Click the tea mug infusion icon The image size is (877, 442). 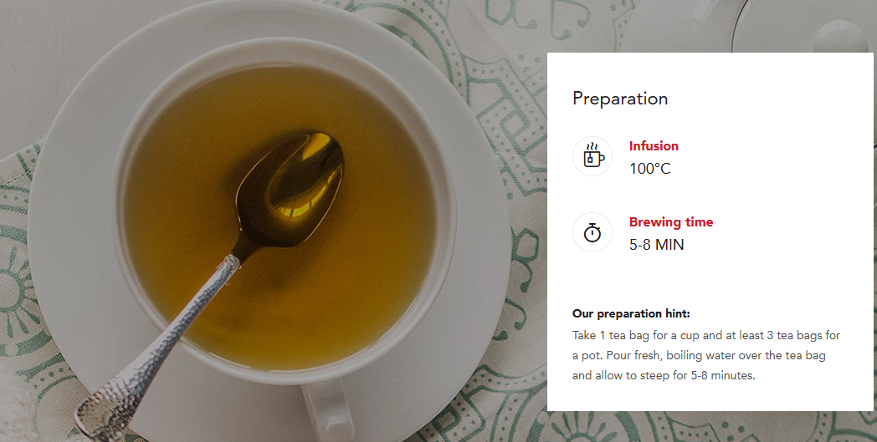592,156
